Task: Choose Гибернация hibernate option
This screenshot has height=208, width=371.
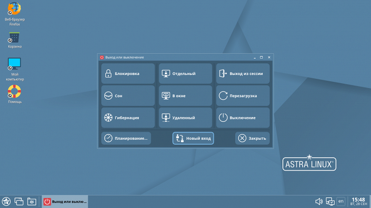Action: [128, 118]
